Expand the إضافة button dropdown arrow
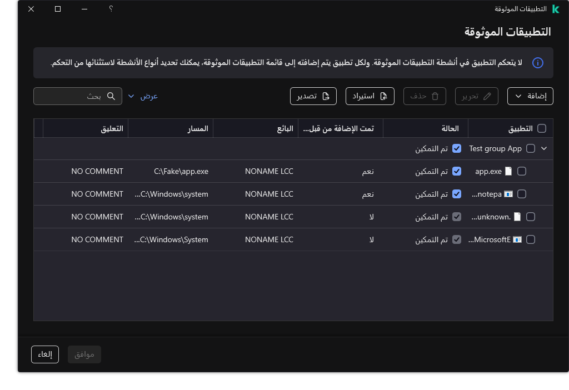Image resolution: width=569 pixels, height=390 pixels. pos(518,96)
